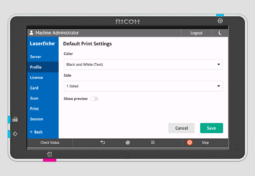Go to the Scan sidebar item
Screen dimensions: 255x176
coord(43,98)
